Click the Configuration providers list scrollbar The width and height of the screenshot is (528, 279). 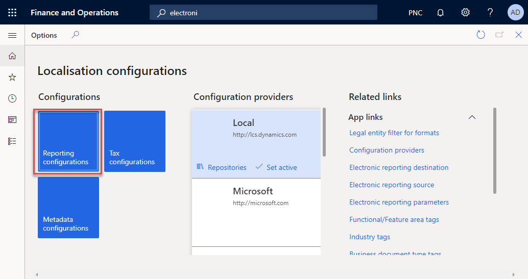point(324,132)
